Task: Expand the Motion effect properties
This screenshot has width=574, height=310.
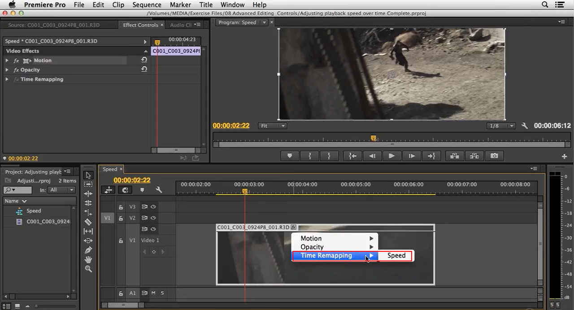Action: (7, 60)
